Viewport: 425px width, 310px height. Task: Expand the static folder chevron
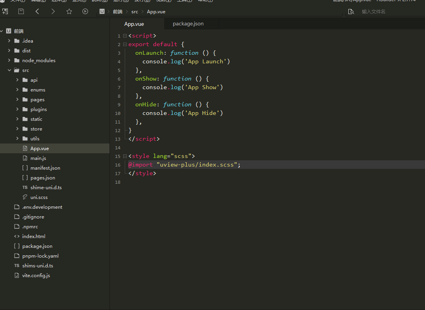(x=17, y=119)
